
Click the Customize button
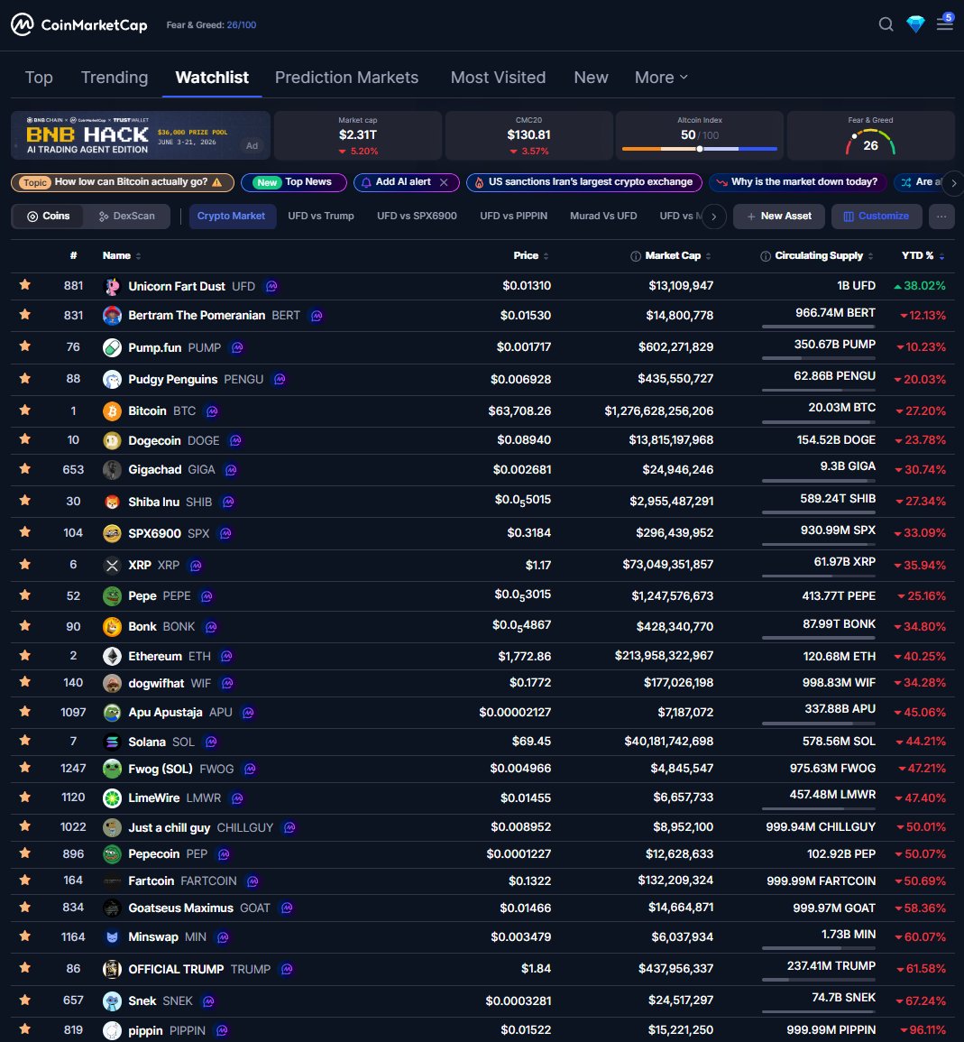pyautogui.click(x=877, y=217)
